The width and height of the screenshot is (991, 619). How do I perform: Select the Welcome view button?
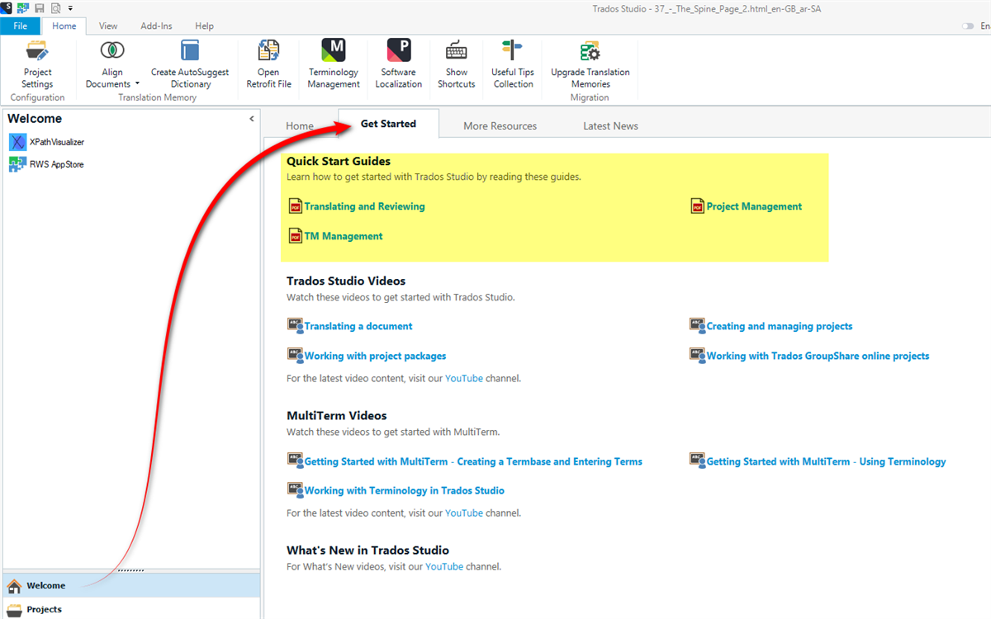131,585
